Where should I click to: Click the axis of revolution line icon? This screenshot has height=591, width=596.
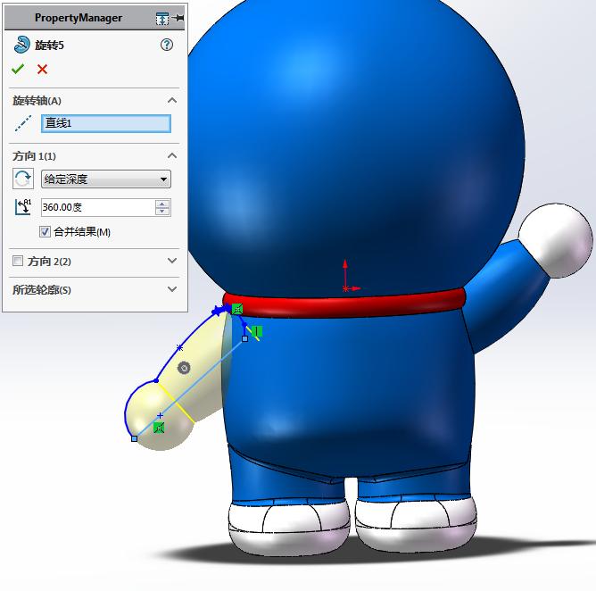click(23, 123)
